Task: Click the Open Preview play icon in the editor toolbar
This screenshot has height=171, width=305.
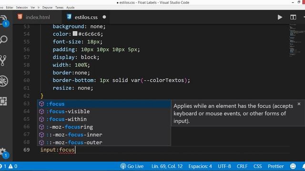Action: [280, 17]
